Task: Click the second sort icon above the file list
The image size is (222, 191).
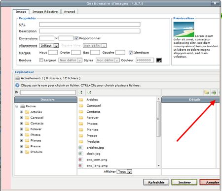Action: click(89, 93)
